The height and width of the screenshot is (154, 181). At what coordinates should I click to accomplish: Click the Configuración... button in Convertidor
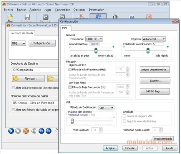[x=42, y=43]
